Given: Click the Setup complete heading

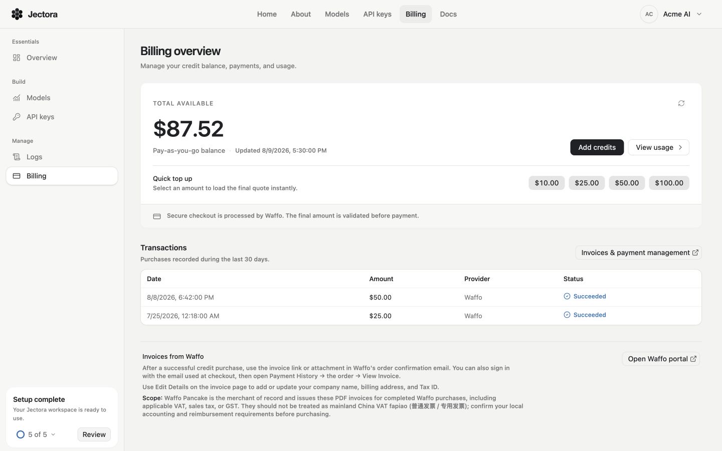Looking at the screenshot, I should pos(39,399).
